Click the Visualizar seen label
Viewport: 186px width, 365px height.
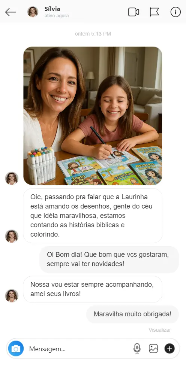160,330
